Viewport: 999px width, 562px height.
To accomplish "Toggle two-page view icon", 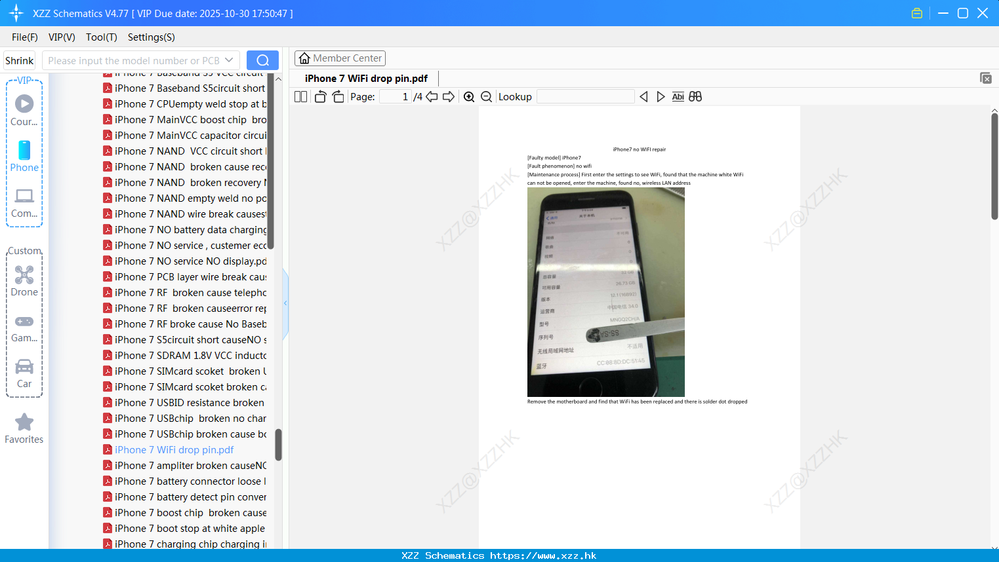I will click(300, 96).
